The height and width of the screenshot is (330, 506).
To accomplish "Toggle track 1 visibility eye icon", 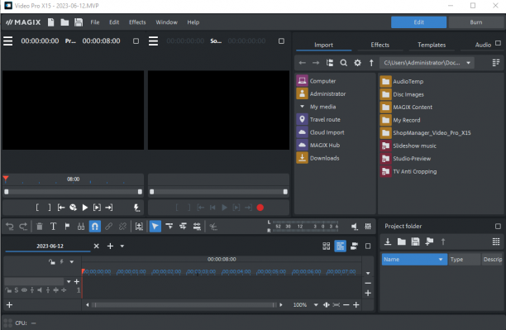I will (24, 290).
